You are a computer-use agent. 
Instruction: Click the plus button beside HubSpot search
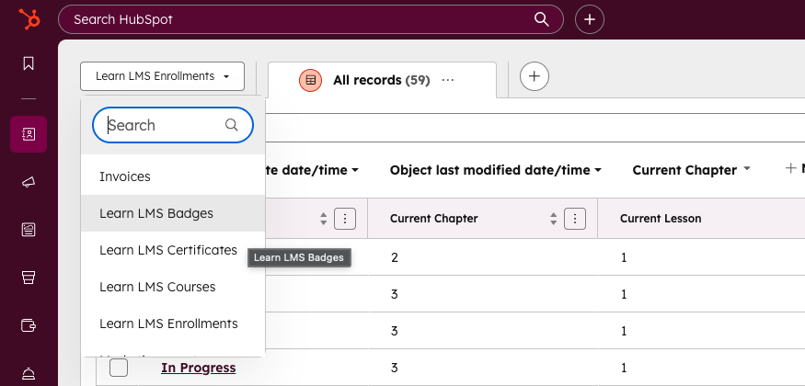pos(590,19)
